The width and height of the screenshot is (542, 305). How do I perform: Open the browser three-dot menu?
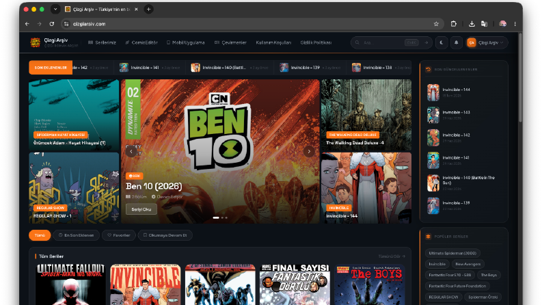tap(515, 24)
